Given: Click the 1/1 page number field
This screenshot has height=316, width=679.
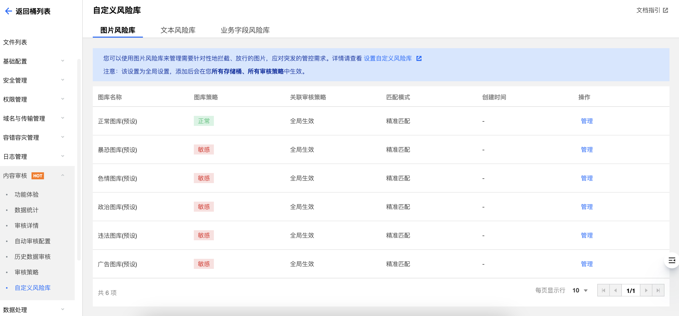Looking at the screenshot, I should 631,290.
